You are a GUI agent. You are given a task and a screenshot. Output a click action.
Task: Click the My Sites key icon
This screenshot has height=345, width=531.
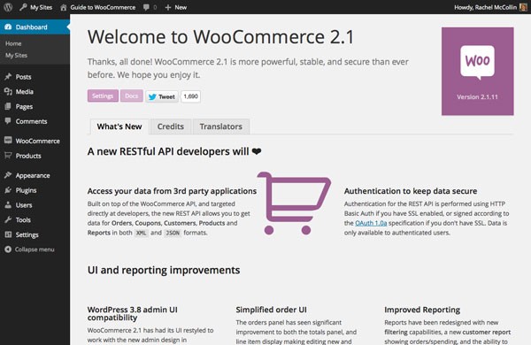click(23, 7)
